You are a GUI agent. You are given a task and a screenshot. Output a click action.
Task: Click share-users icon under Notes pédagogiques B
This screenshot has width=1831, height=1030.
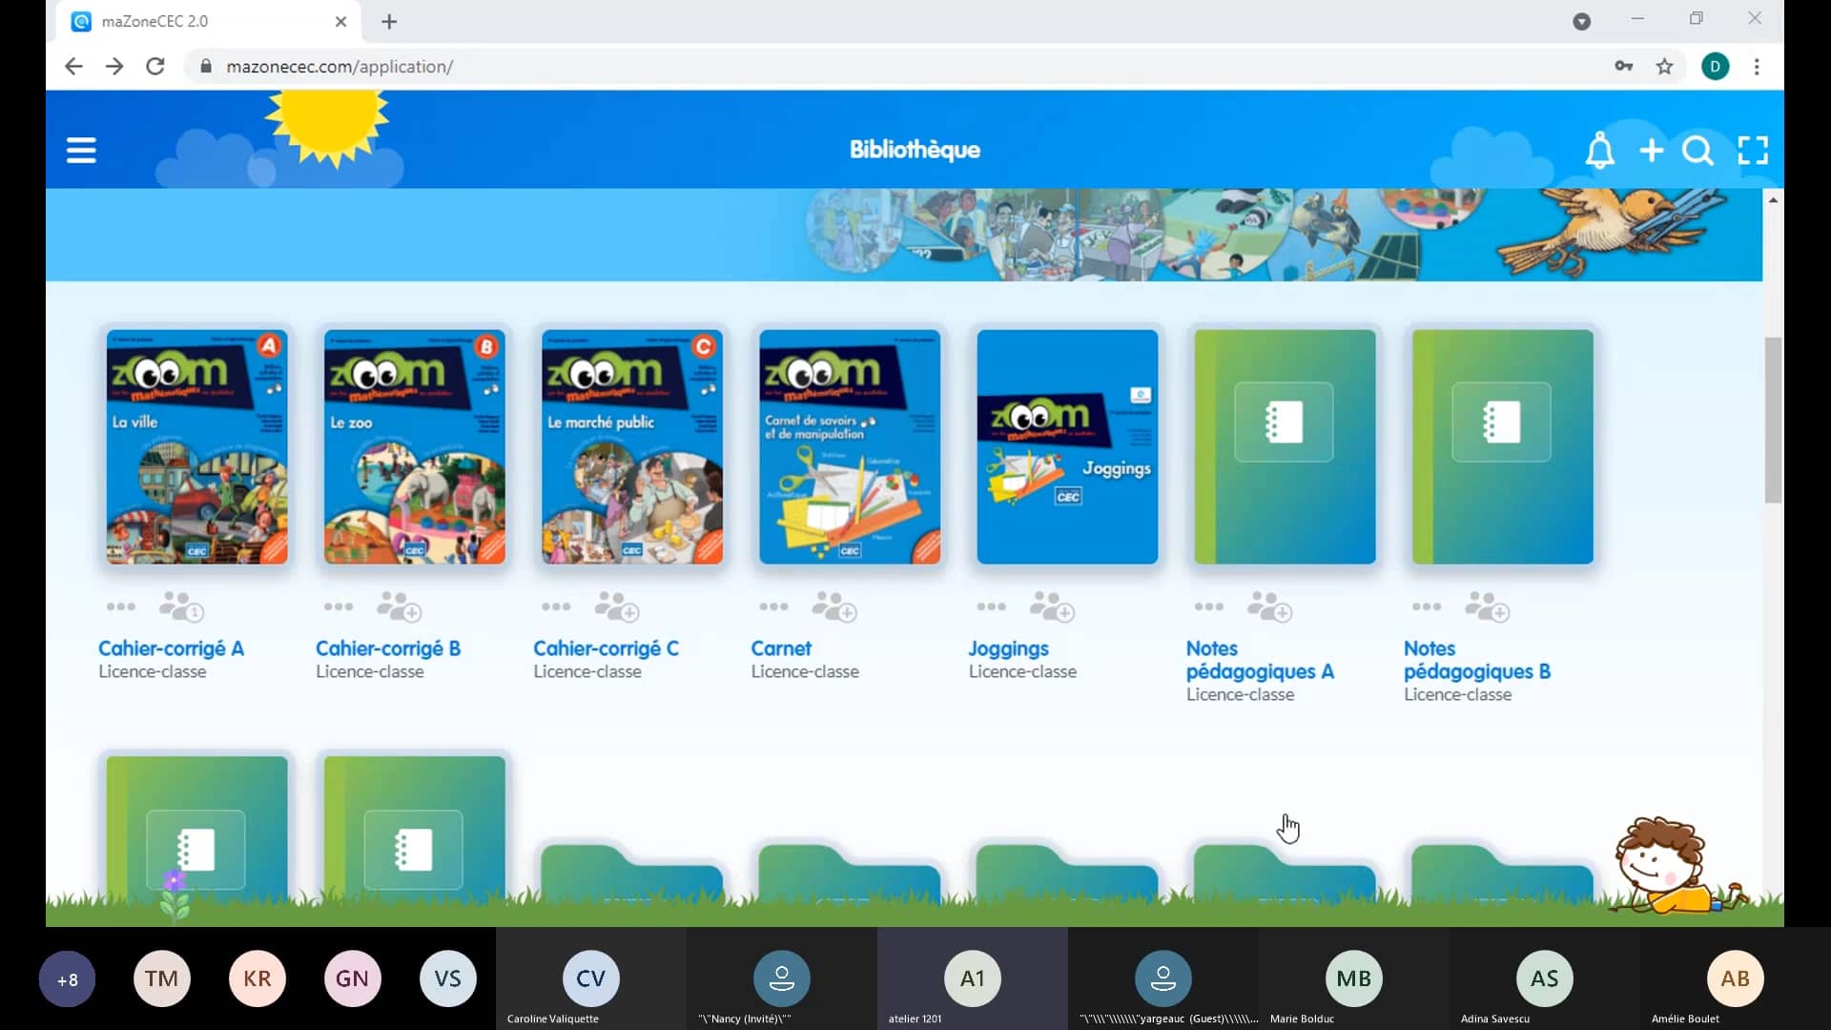1487,607
